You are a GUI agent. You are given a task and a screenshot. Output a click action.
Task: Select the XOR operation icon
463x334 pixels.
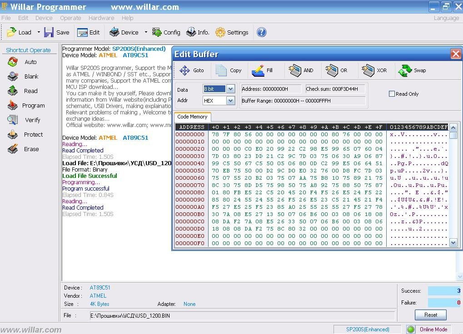pos(368,70)
